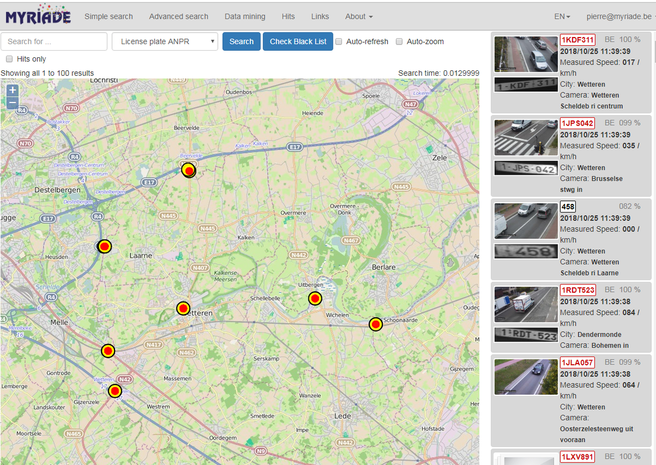Enable the Auto-refresh checkbox

339,41
